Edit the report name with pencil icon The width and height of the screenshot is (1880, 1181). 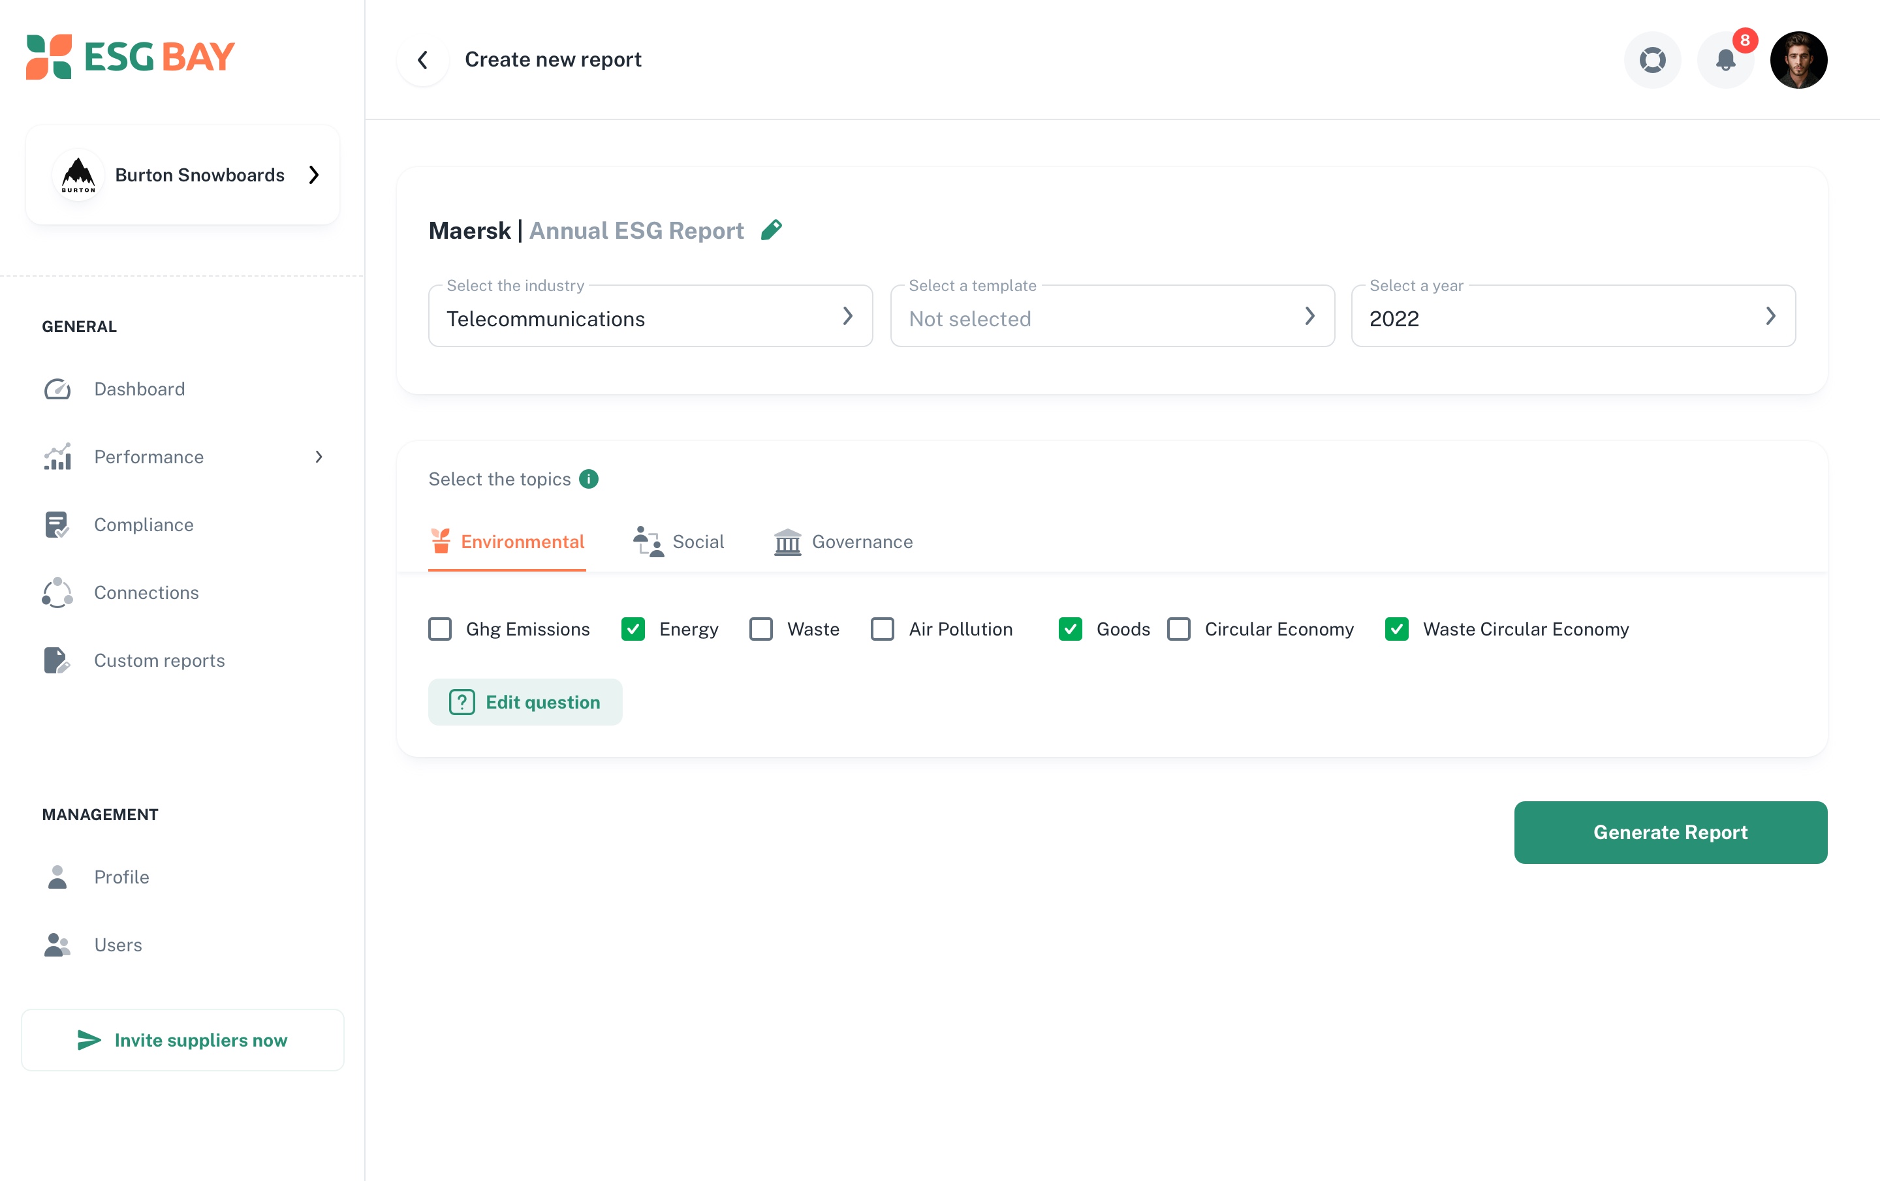click(x=772, y=230)
